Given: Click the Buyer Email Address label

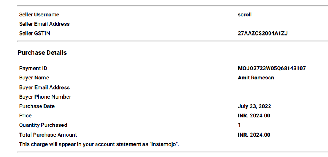Looking at the screenshot, I should 44,87.
